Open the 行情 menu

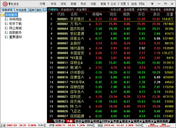43,4
